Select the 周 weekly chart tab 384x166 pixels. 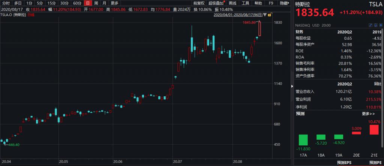point(96,3)
